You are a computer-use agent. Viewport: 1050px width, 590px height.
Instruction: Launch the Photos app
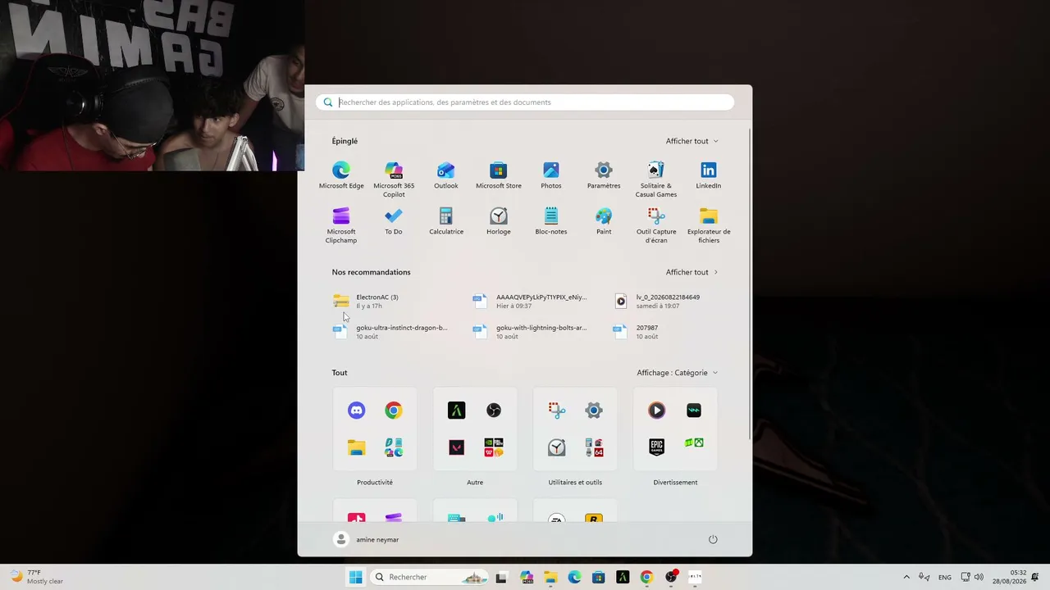click(x=551, y=175)
